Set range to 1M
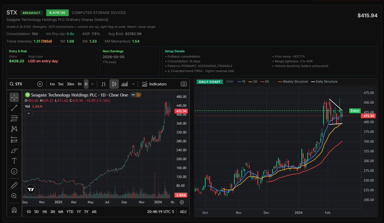 (x=44, y=212)
